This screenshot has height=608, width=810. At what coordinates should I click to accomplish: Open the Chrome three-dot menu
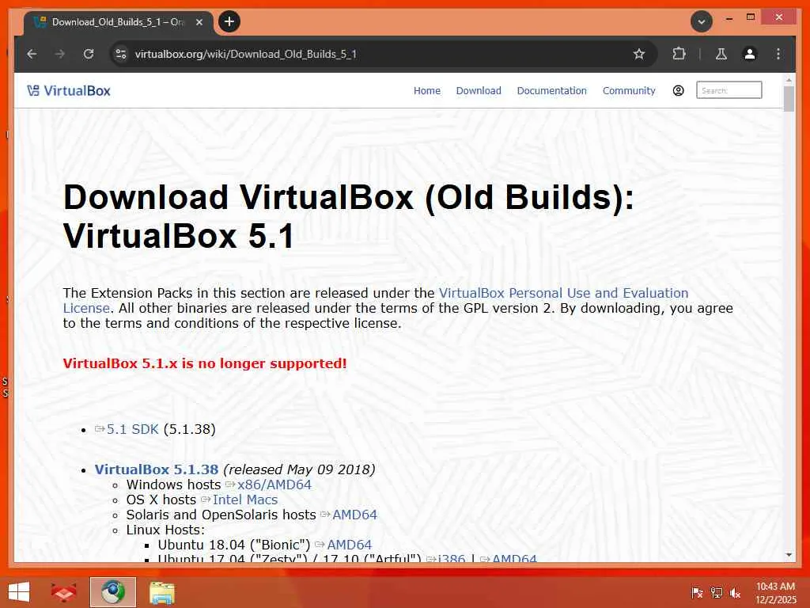[x=778, y=54]
